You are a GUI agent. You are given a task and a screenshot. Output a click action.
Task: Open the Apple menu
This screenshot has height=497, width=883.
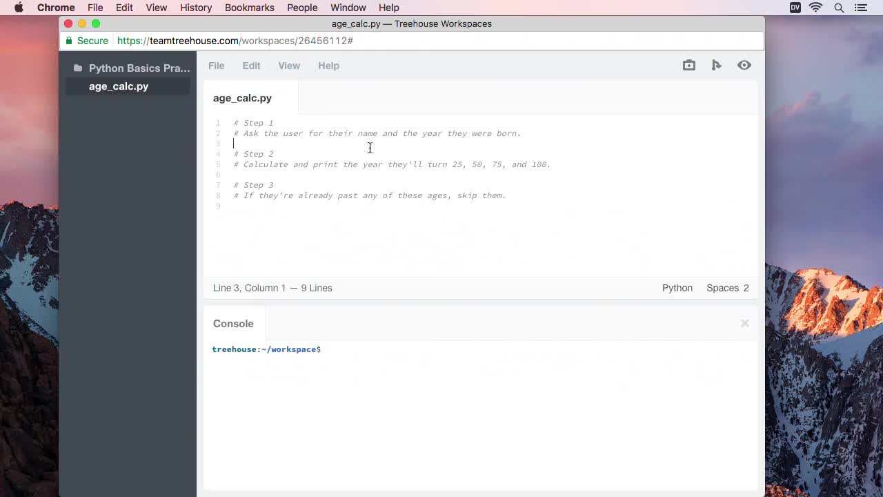tap(19, 8)
